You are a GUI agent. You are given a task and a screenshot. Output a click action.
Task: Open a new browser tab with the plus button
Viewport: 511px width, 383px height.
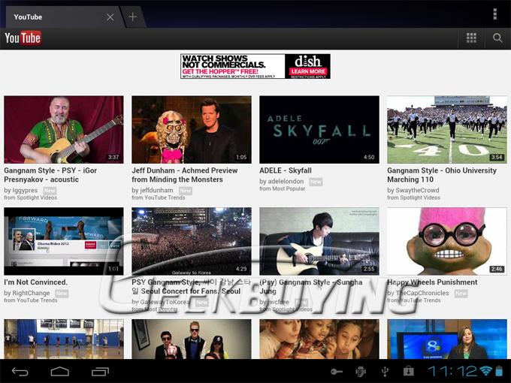(x=133, y=17)
